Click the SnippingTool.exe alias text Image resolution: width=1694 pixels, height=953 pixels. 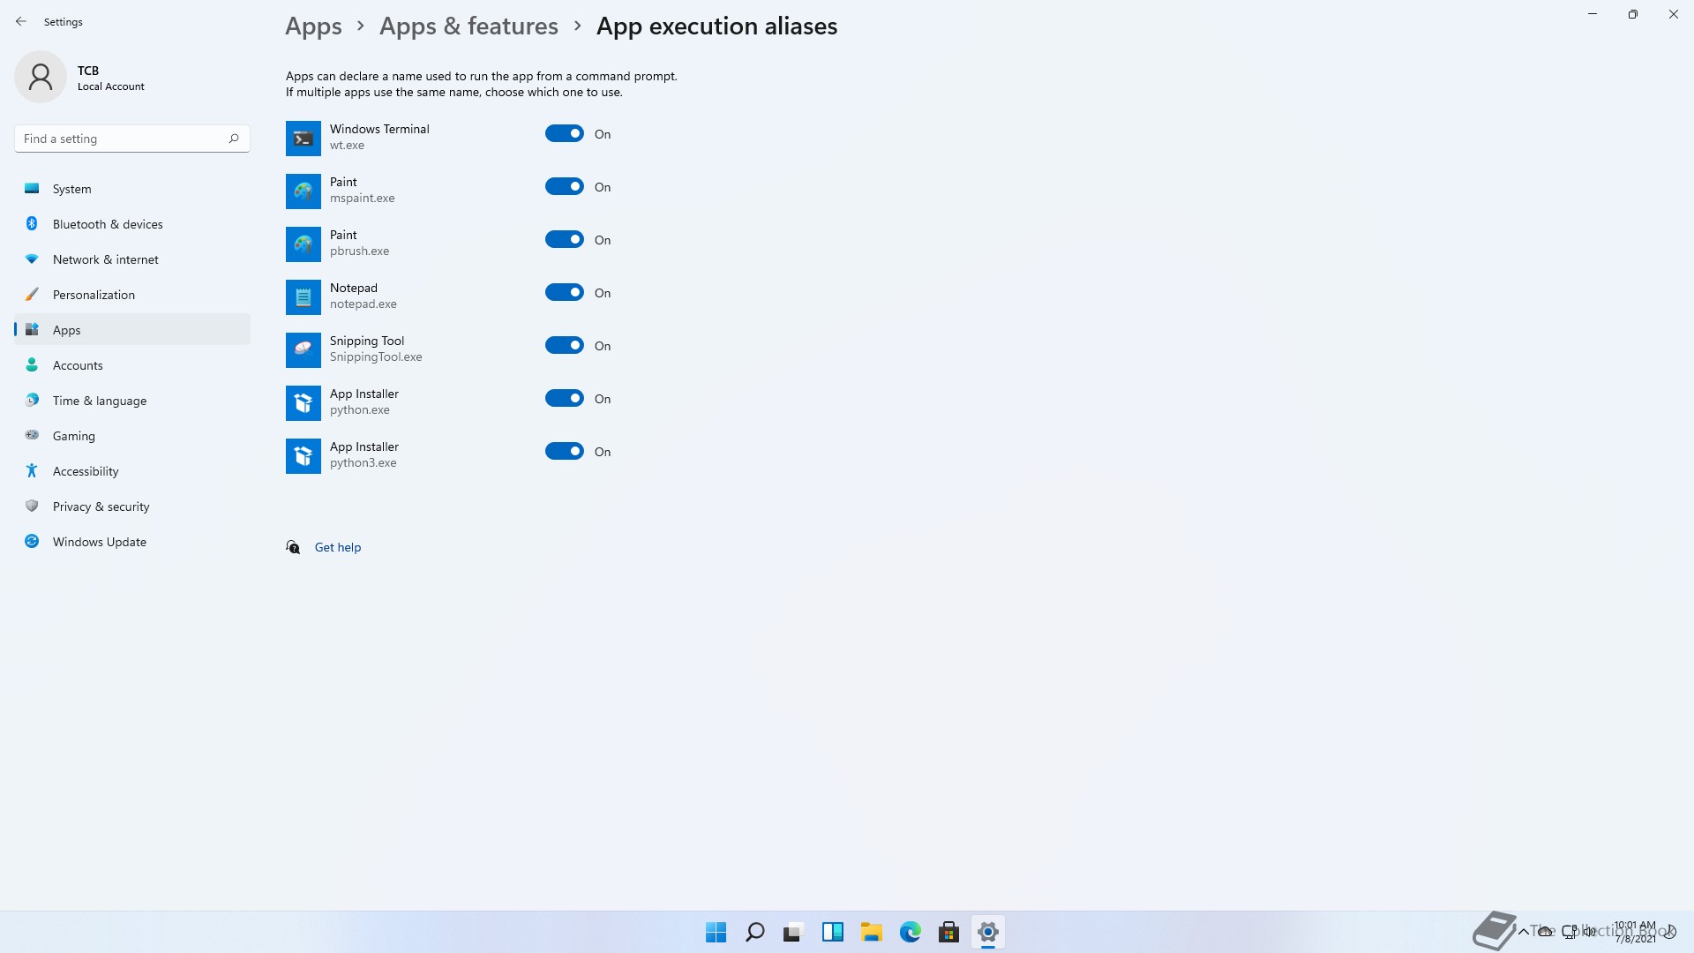coord(376,356)
